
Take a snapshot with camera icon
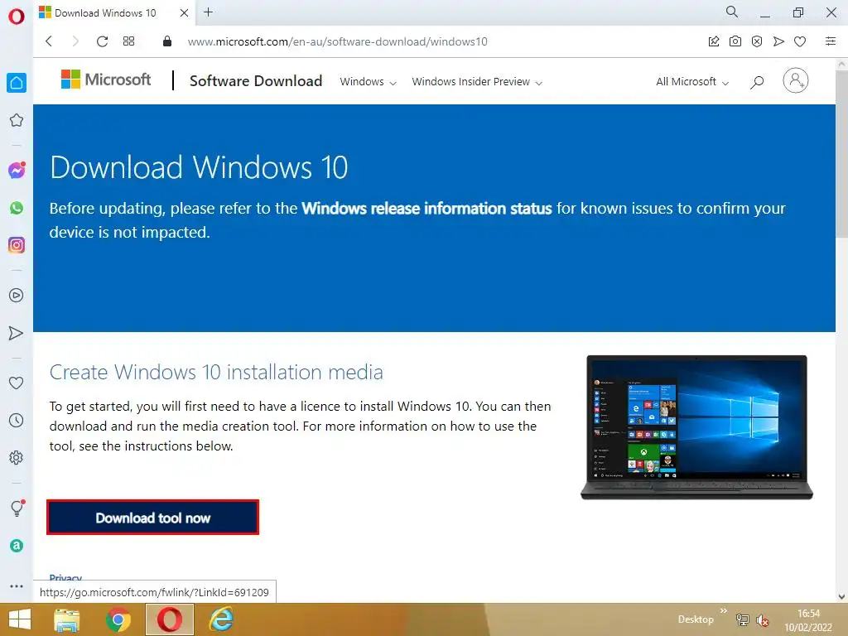pyautogui.click(x=735, y=41)
